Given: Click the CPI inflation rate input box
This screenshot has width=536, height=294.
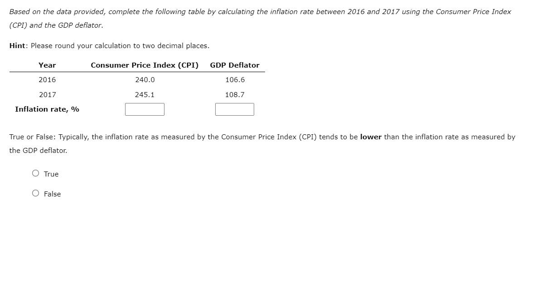Looking at the screenshot, I should (x=145, y=109).
